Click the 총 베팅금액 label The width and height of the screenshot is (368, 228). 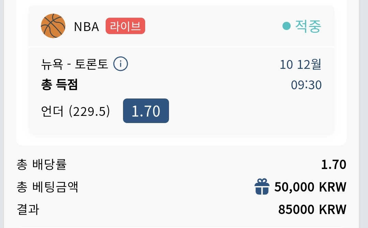(x=47, y=187)
